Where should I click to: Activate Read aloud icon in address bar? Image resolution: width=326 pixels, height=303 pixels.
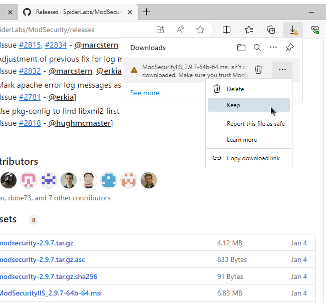(x=180, y=30)
